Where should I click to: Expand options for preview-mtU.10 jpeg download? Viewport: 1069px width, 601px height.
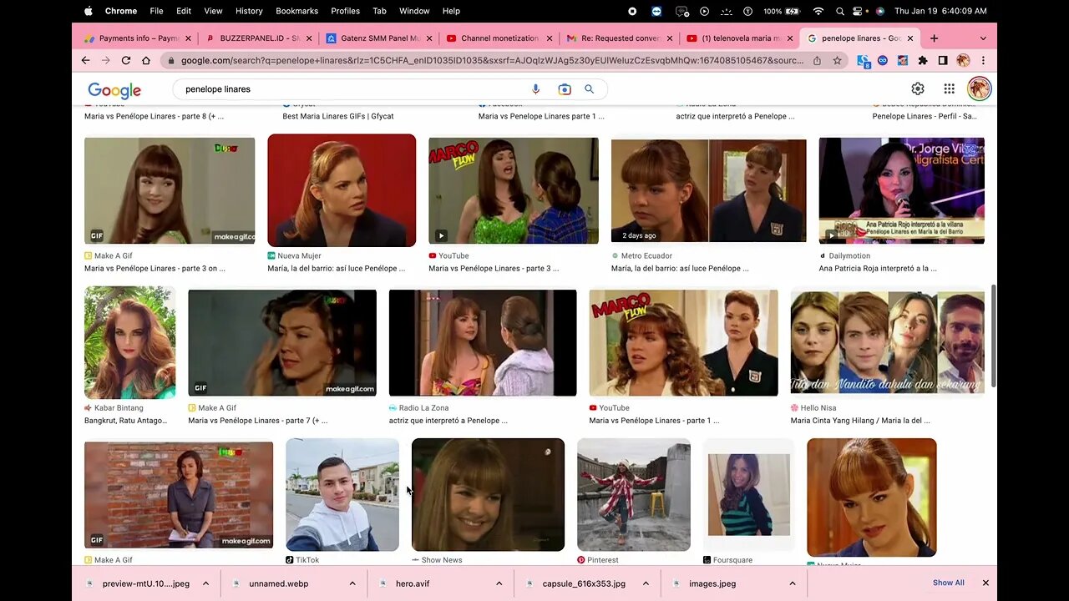pyautogui.click(x=205, y=583)
